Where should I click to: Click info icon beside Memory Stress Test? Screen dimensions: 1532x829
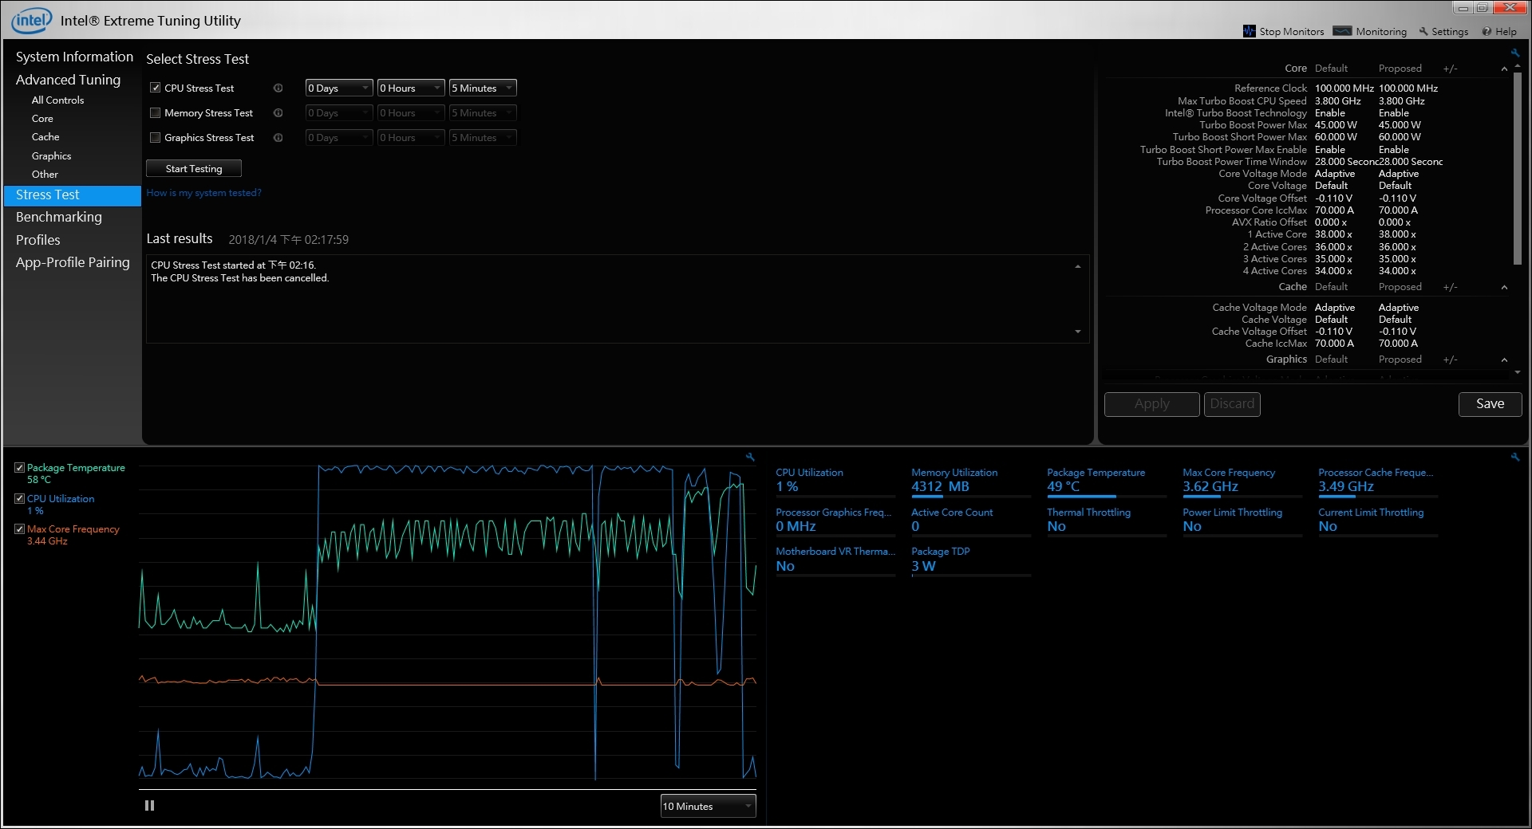[x=278, y=113]
